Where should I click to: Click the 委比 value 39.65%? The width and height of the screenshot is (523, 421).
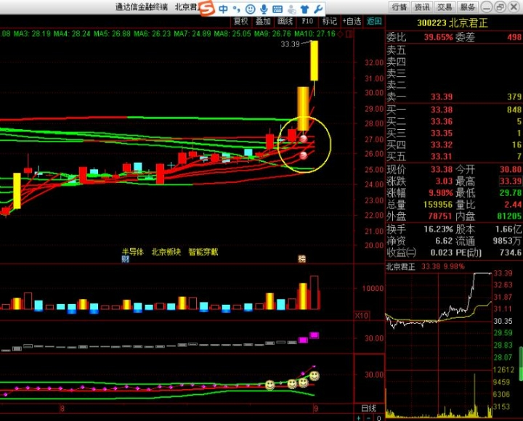[438, 37]
